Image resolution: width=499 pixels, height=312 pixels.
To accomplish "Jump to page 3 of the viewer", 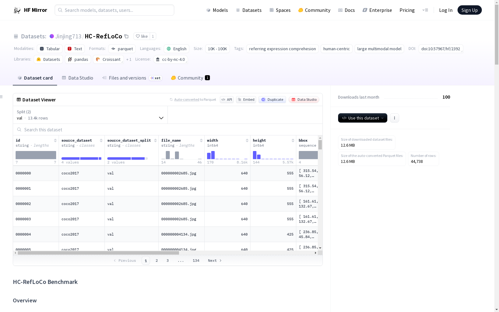I will point(167,261).
